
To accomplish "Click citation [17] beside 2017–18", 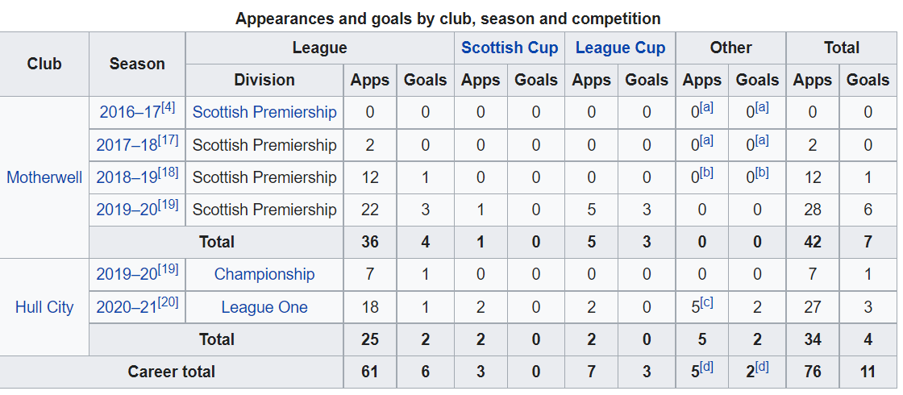I will (169, 140).
